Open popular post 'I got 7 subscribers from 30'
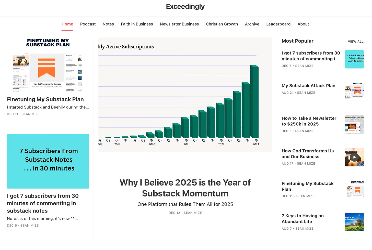372x250 pixels. point(311,56)
